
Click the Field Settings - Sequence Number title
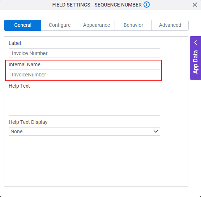point(97,5)
